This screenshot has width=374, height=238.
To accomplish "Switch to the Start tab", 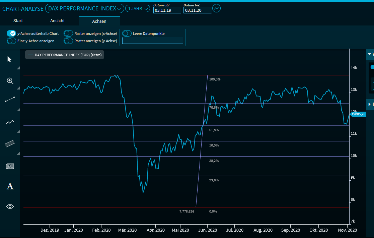I will (x=18, y=21).
